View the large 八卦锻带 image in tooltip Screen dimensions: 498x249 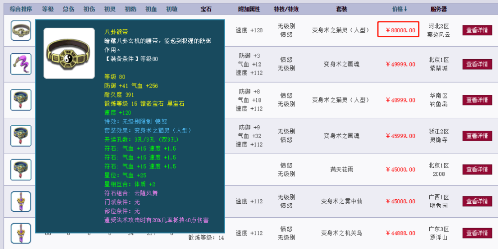pos(69,53)
